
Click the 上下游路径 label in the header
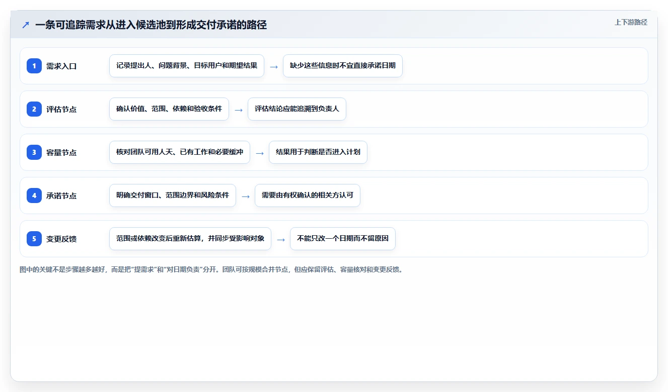[x=631, y=22]
